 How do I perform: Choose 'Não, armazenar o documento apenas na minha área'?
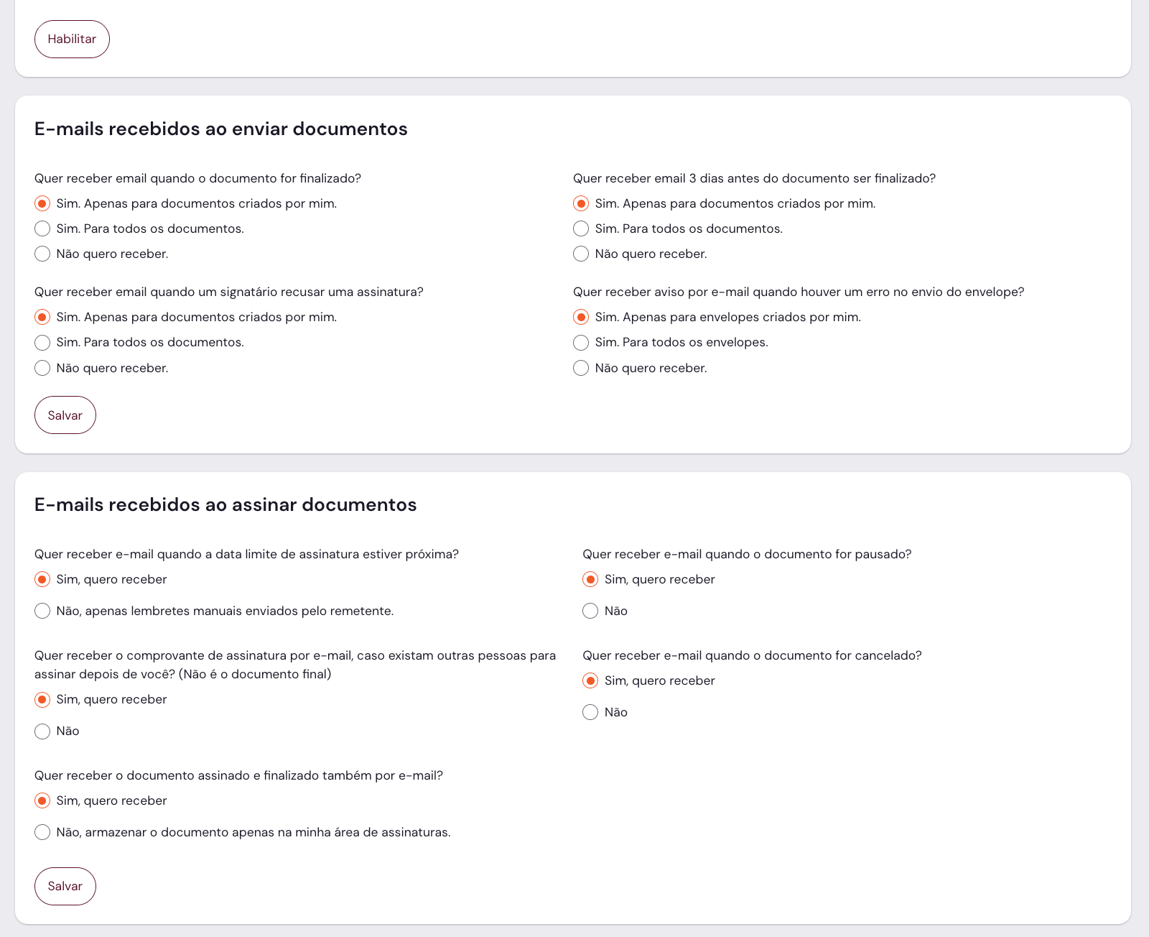click(42, 832)
